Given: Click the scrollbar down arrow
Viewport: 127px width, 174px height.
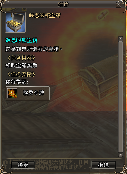Looking at the screenshot, I should point(120,154).
